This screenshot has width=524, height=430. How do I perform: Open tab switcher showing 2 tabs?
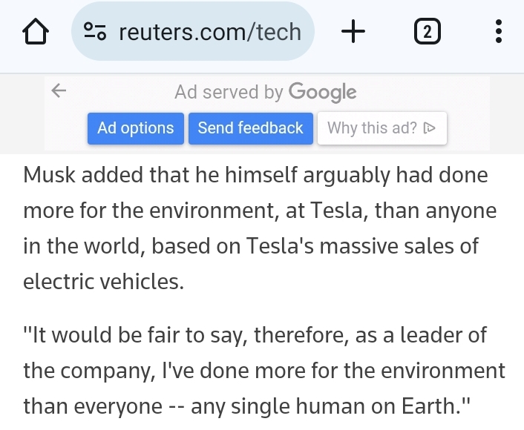[x=426, y=32]
